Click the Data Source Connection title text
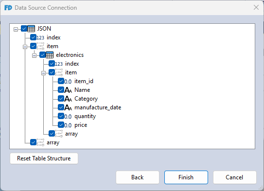264x191 pixels. tap(46, 8)
